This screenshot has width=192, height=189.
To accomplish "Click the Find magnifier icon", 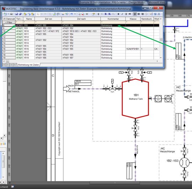I will pos(79,14).
